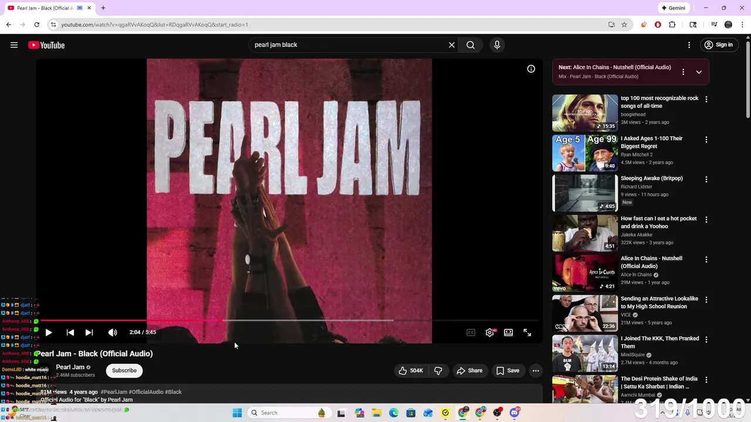Click the Gemini button

pos(674,8)
